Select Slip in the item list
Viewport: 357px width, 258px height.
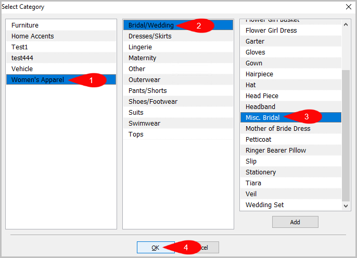point(291,161)
